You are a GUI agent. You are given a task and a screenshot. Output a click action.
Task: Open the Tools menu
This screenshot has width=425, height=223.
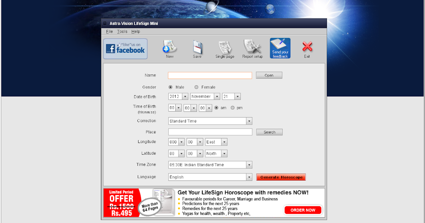tap(122, 32)
